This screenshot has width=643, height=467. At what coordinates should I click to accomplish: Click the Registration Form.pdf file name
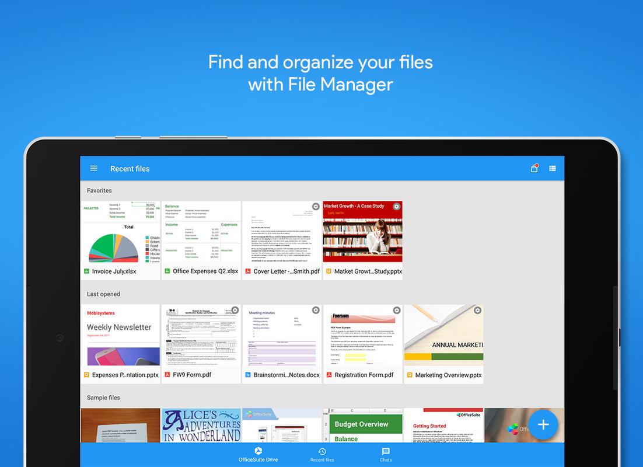364,375
